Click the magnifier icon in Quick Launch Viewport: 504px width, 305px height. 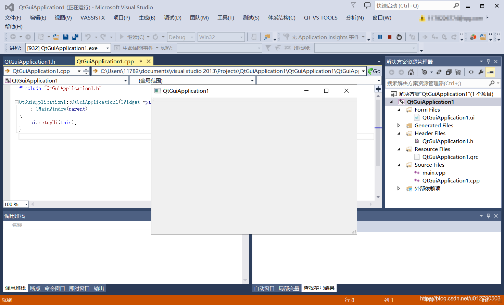point(456,5)
